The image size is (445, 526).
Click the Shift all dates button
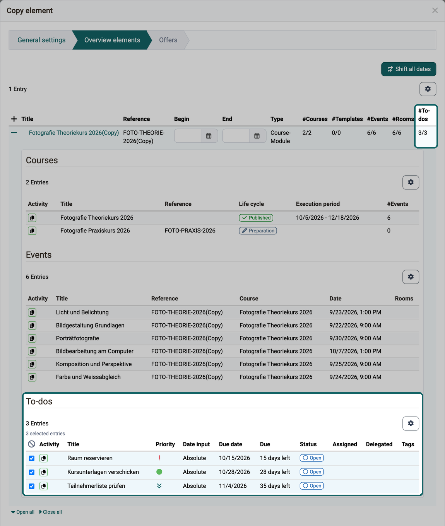[409, 69]
